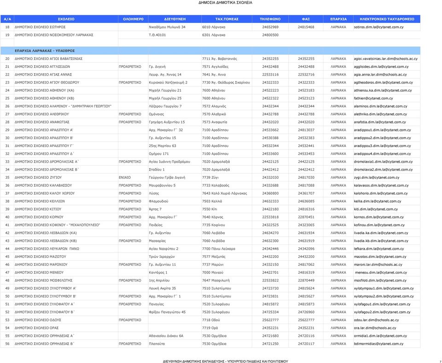
Task: Click address 25ης Μαρτίου 63
Action: (163, 146)
